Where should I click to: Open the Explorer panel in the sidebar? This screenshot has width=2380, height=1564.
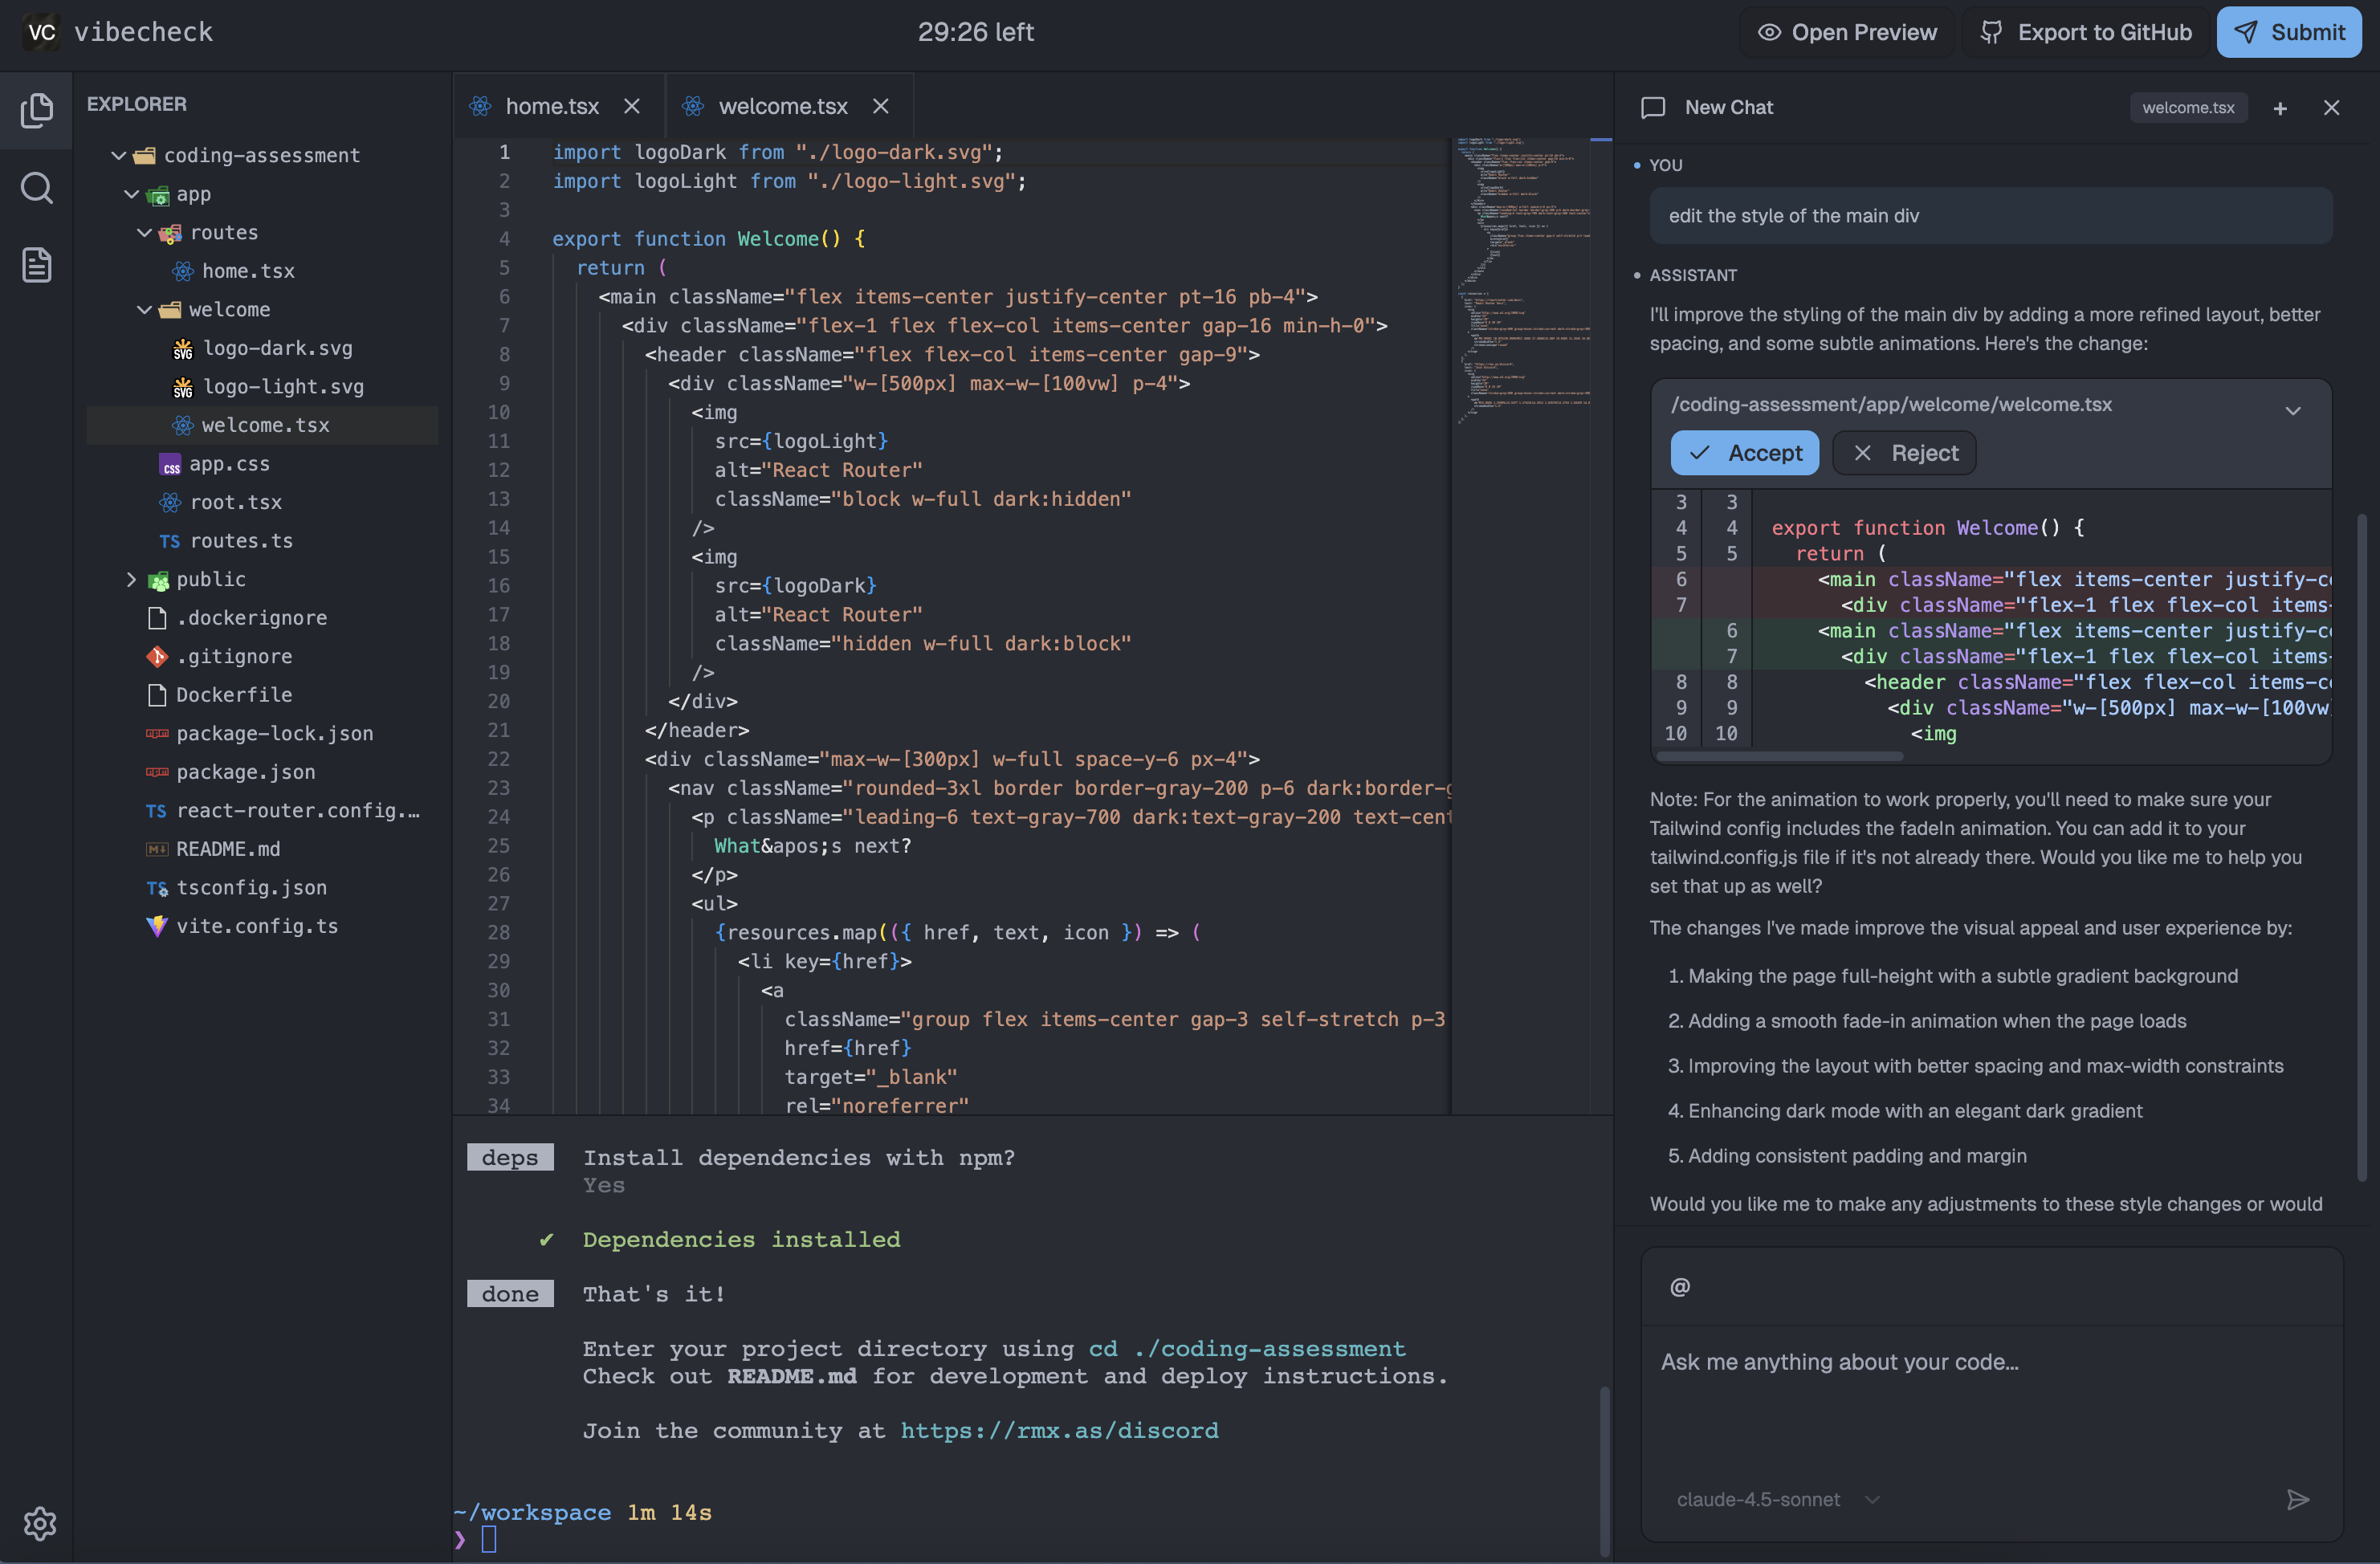37,110
